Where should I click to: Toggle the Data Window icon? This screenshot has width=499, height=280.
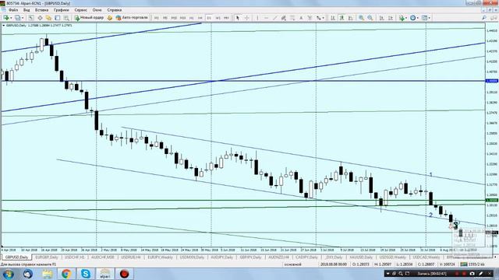(x=40, y=18)
